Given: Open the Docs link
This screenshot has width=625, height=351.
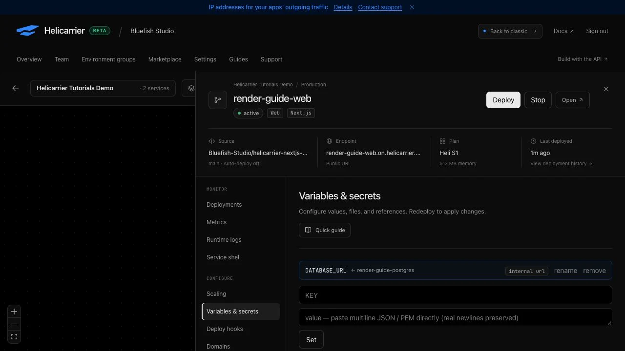Looking at the screenshot, I should pos(563,31).
